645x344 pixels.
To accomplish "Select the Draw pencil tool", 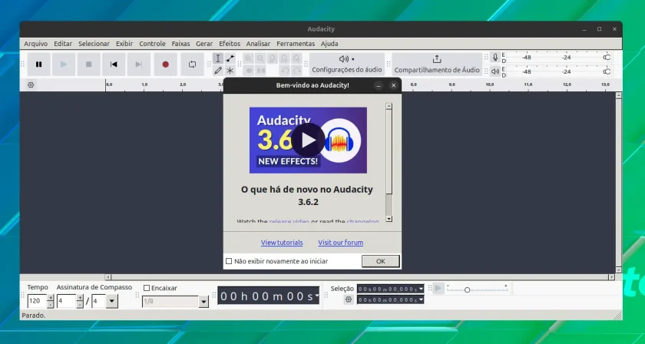I will [218, 71].
